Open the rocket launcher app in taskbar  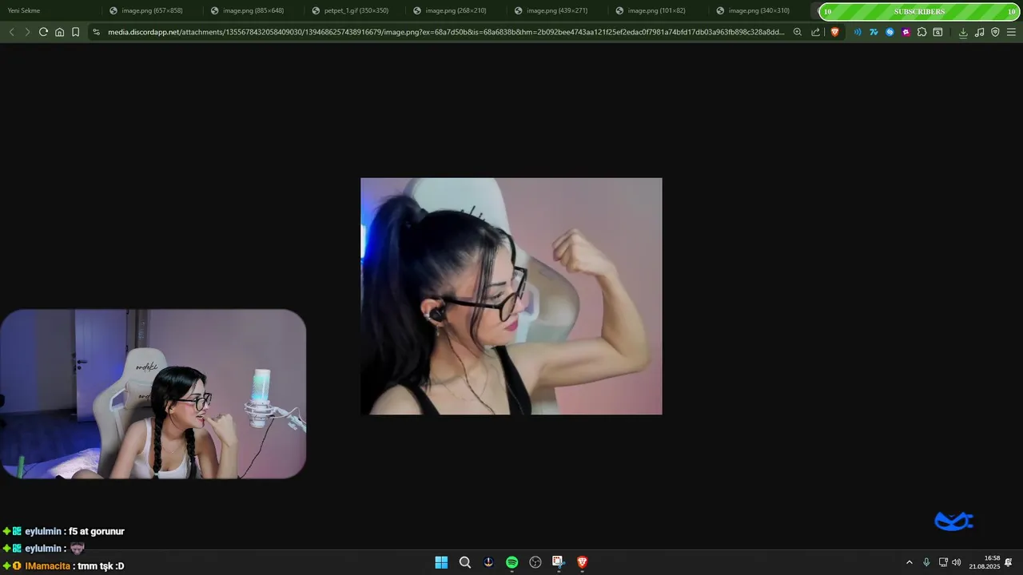(488, 562)
